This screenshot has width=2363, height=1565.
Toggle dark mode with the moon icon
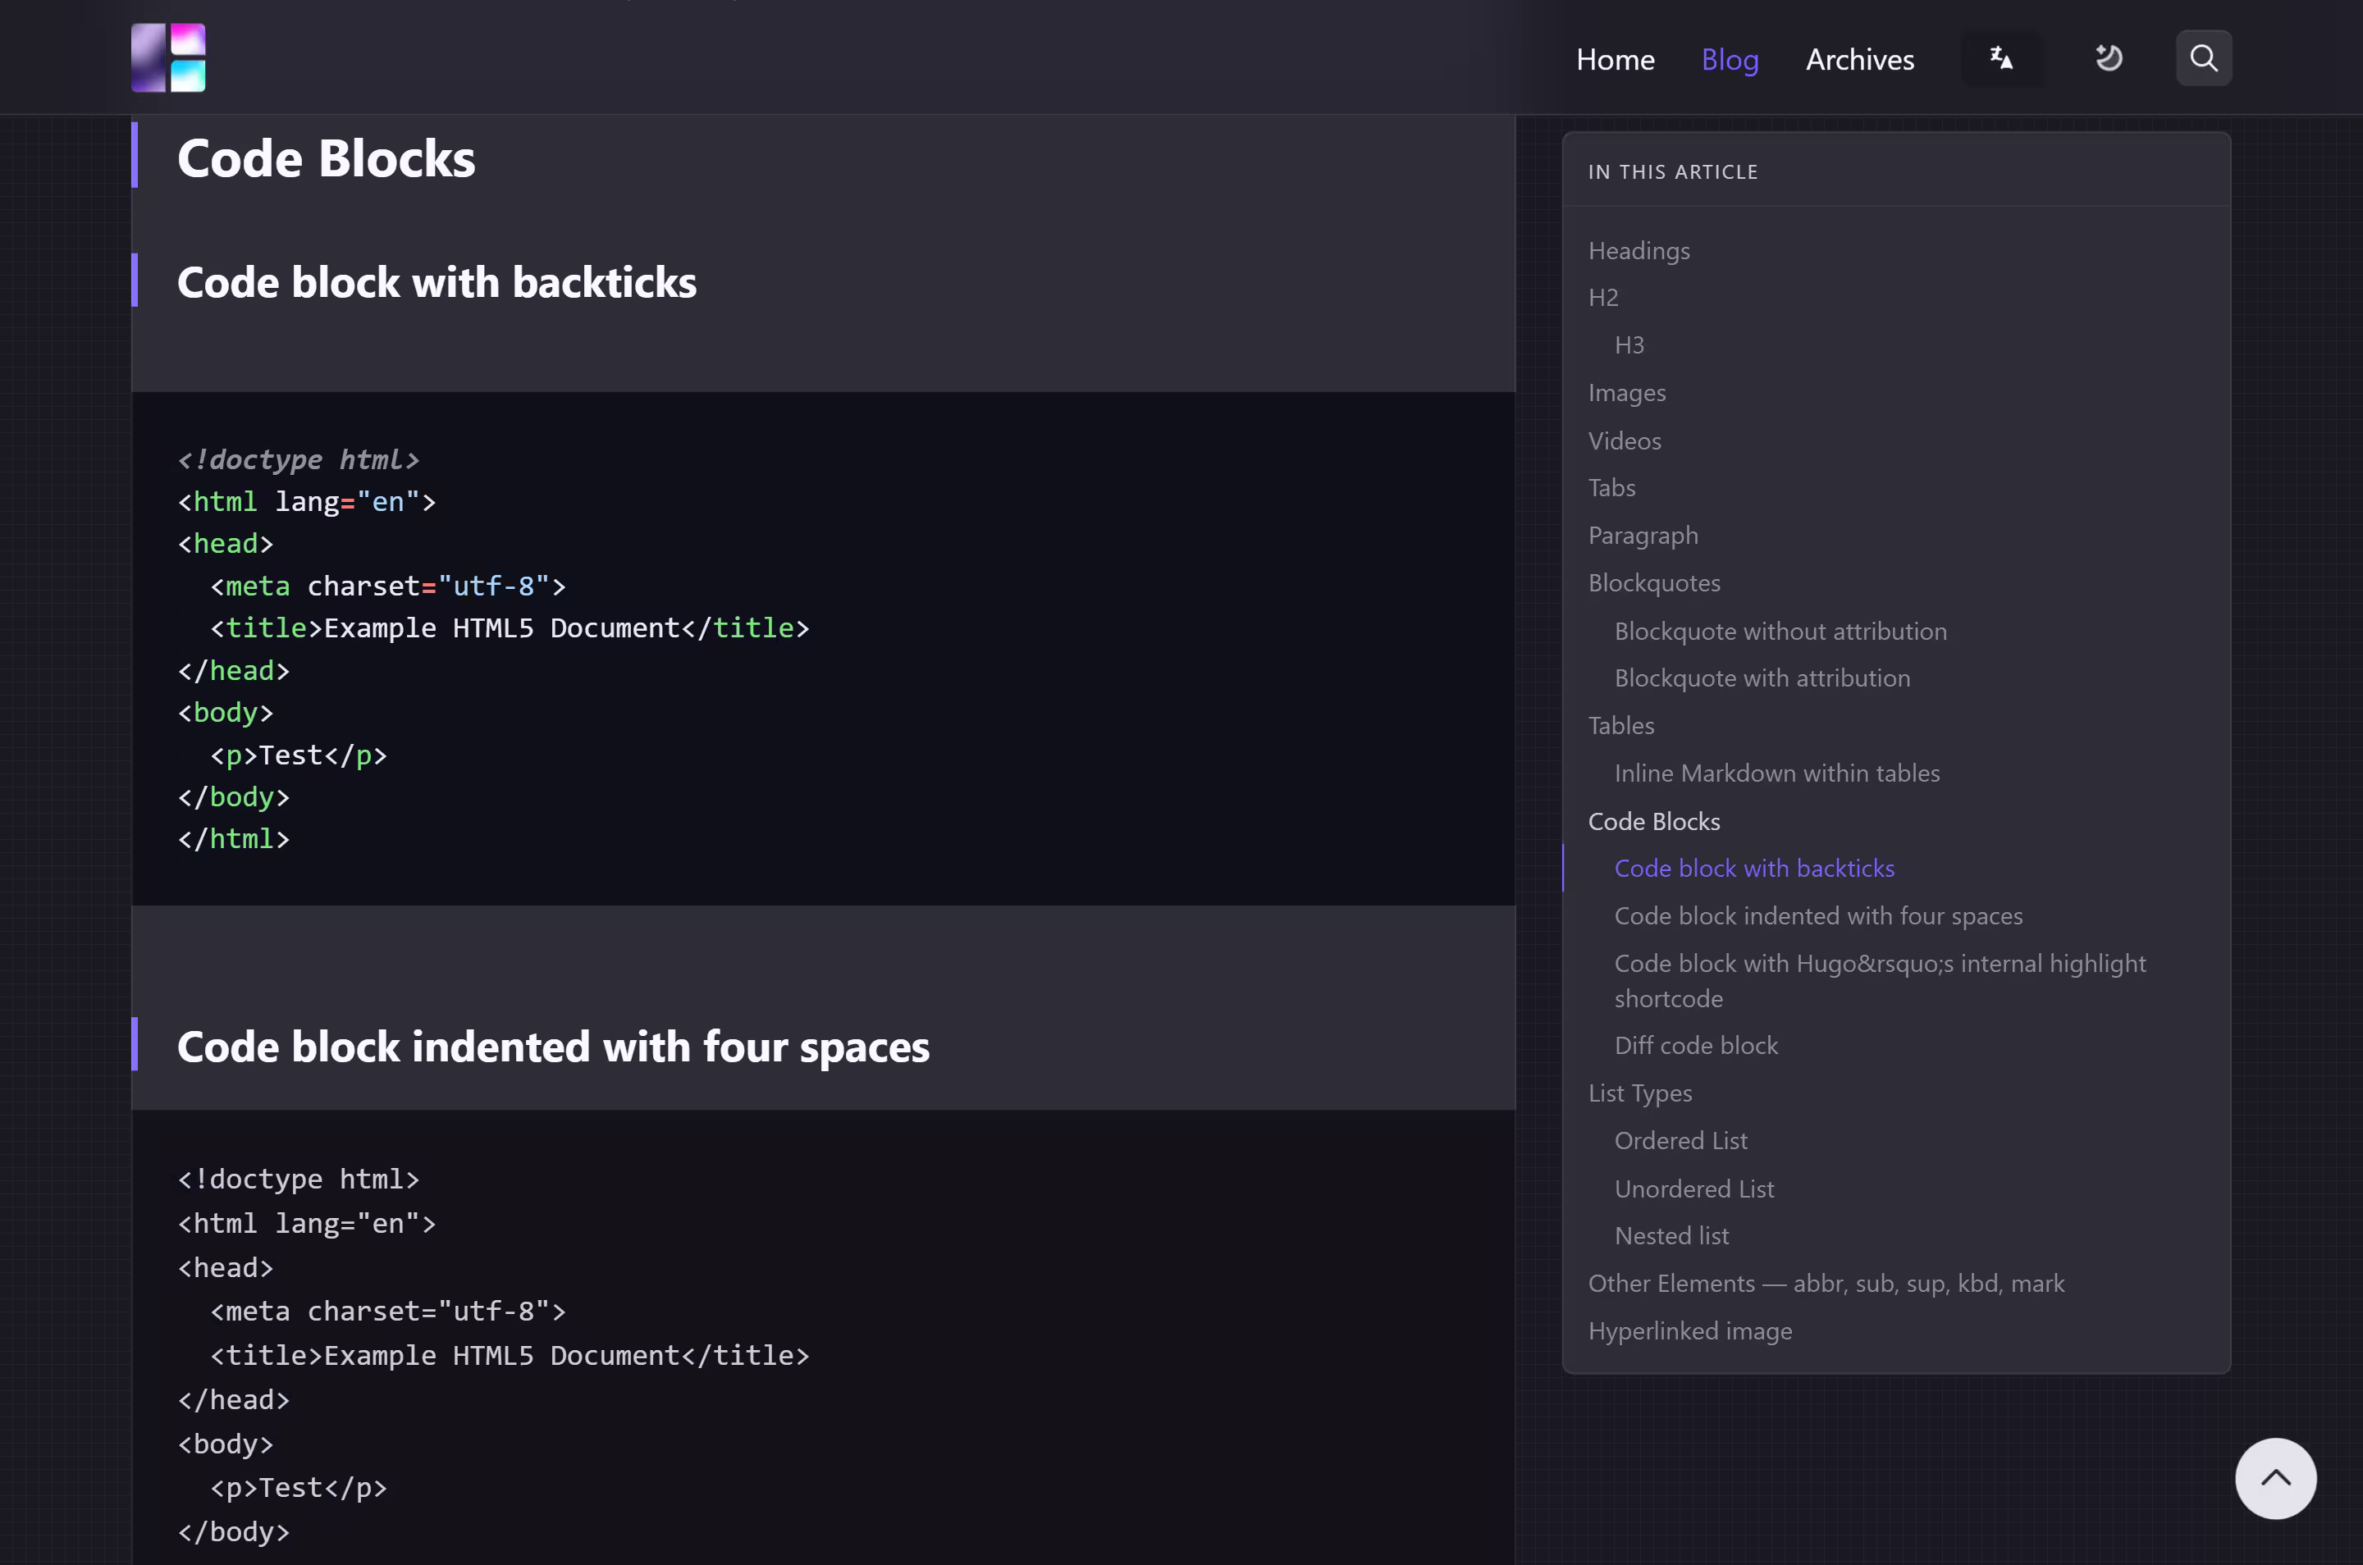coord(2108,58)
